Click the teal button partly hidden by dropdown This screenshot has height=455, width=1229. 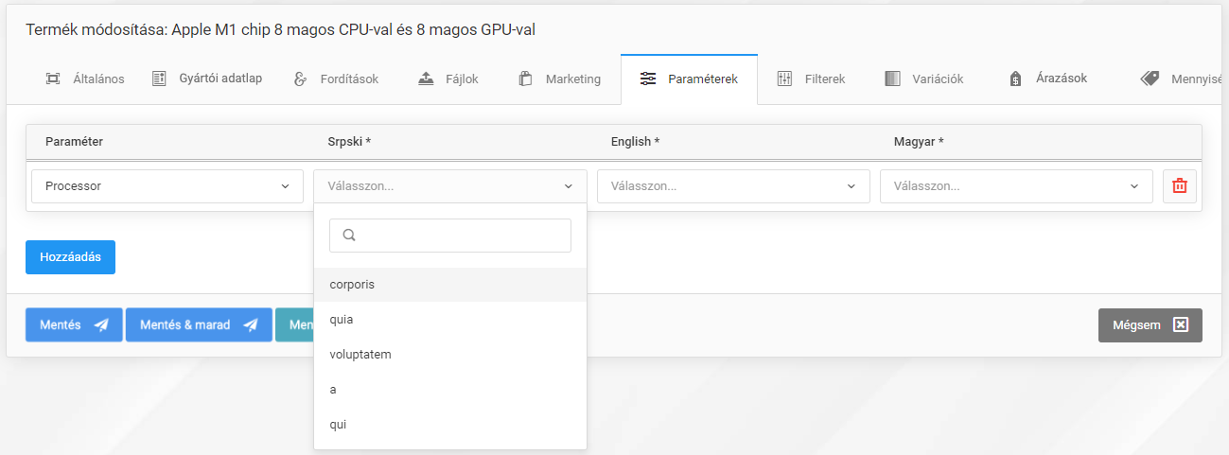pyautogui.click(x=294, y=324)
